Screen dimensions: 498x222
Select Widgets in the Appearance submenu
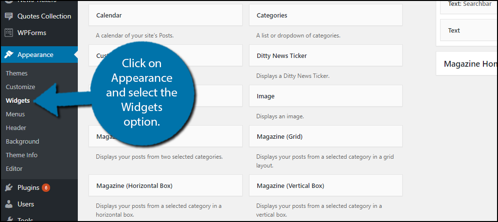coord(18,100)
